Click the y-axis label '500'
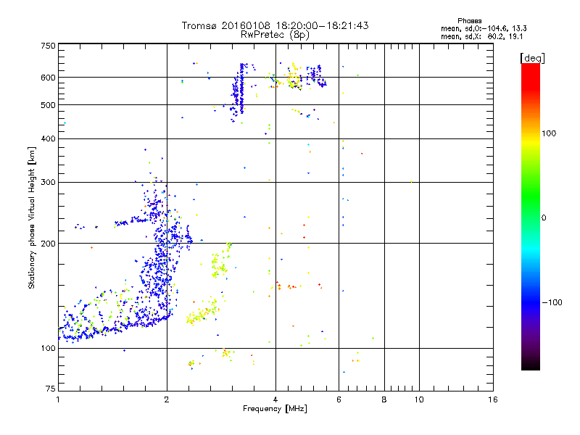This screenshot has height=435, width=580. (x=48, y=105)
